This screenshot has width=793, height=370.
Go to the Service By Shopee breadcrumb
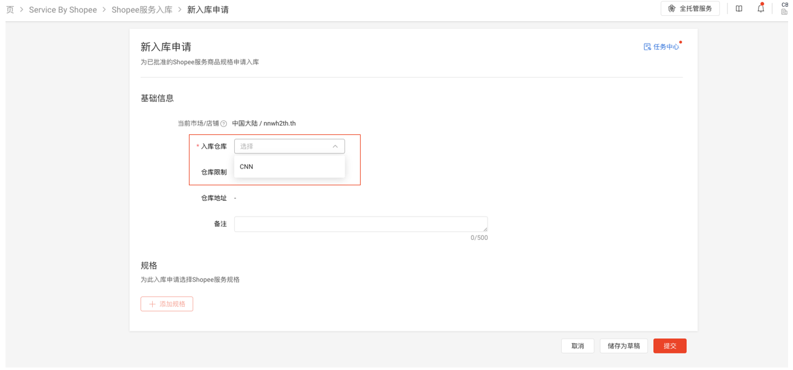(x=63, y=10)
